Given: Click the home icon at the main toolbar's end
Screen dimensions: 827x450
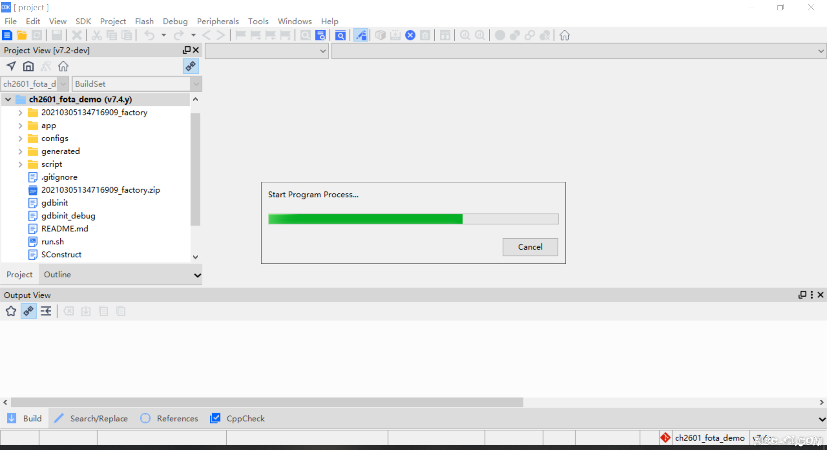Looking at the screenshot, I should [x=564, y=35].
